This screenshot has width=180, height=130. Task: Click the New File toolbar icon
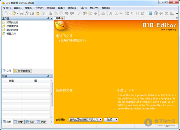(6, 13)
